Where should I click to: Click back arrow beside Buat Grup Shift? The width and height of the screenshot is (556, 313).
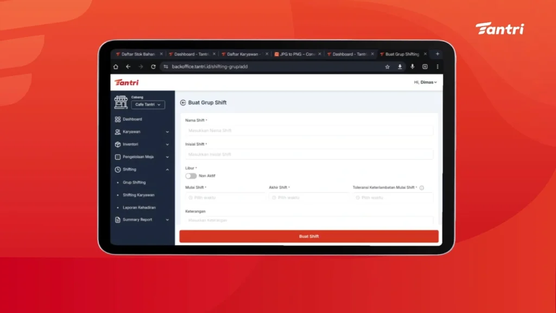[183, 103]
